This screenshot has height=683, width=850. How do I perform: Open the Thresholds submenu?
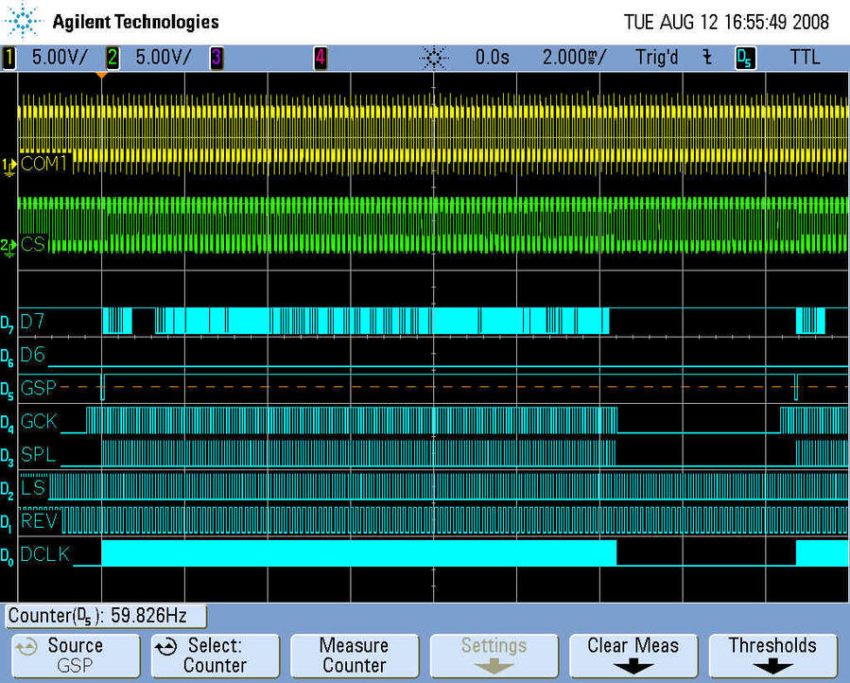click(772, 655)
